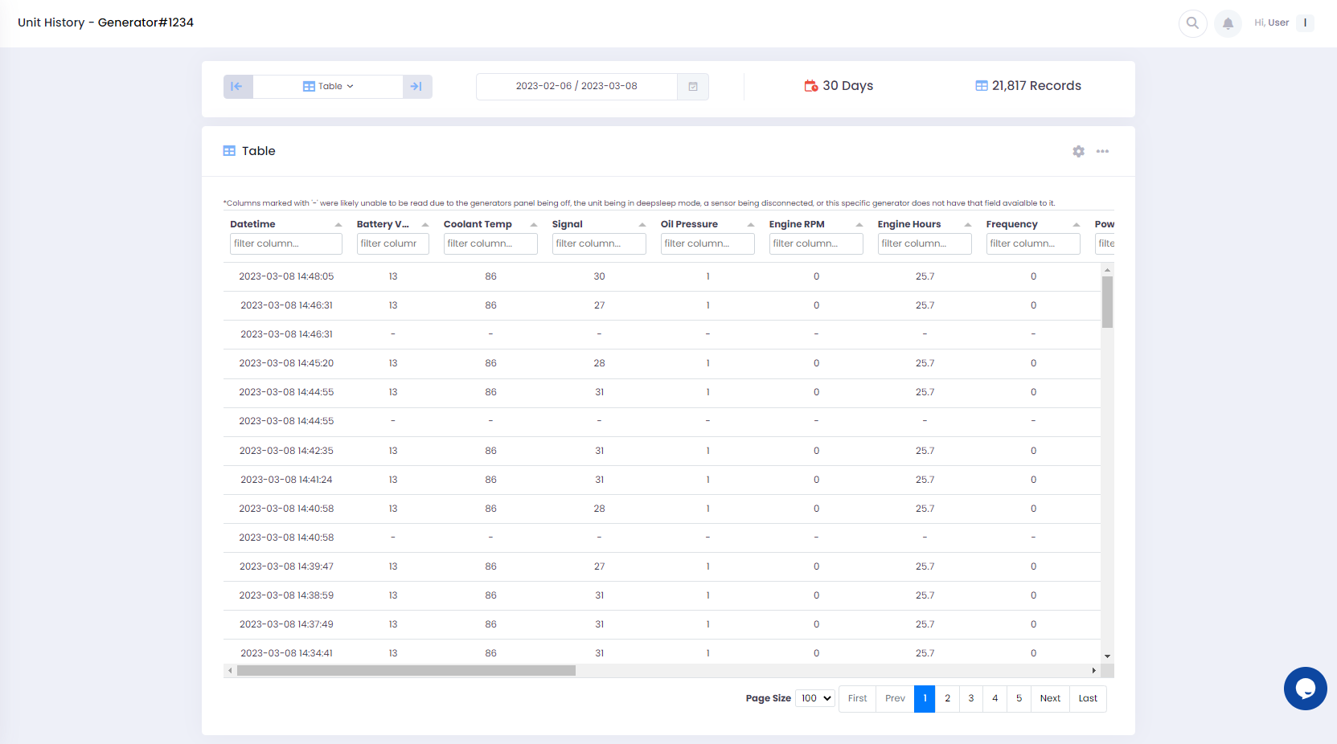Viewport: 1337px width, 744px height.
Task: Open the date range calendar icon
Action: 693,87
